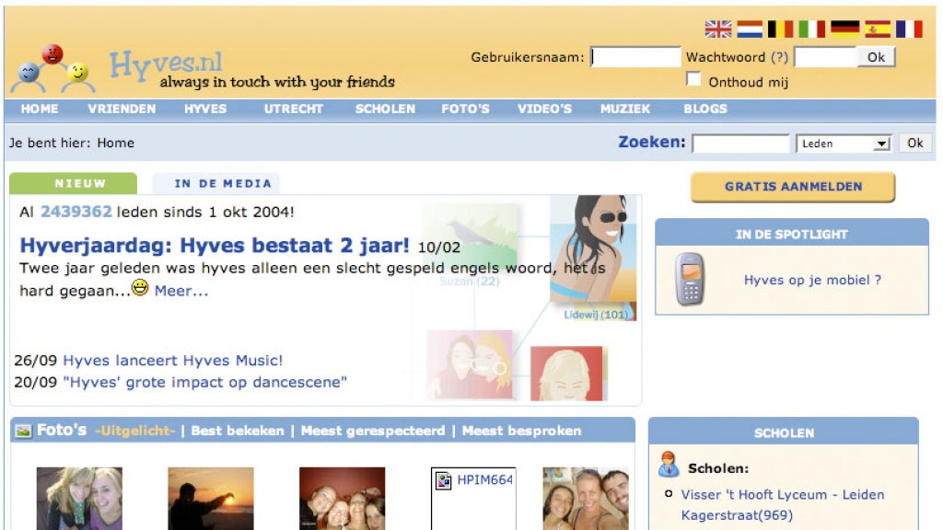Choose the Belgian flag icon

click(781, 29)
